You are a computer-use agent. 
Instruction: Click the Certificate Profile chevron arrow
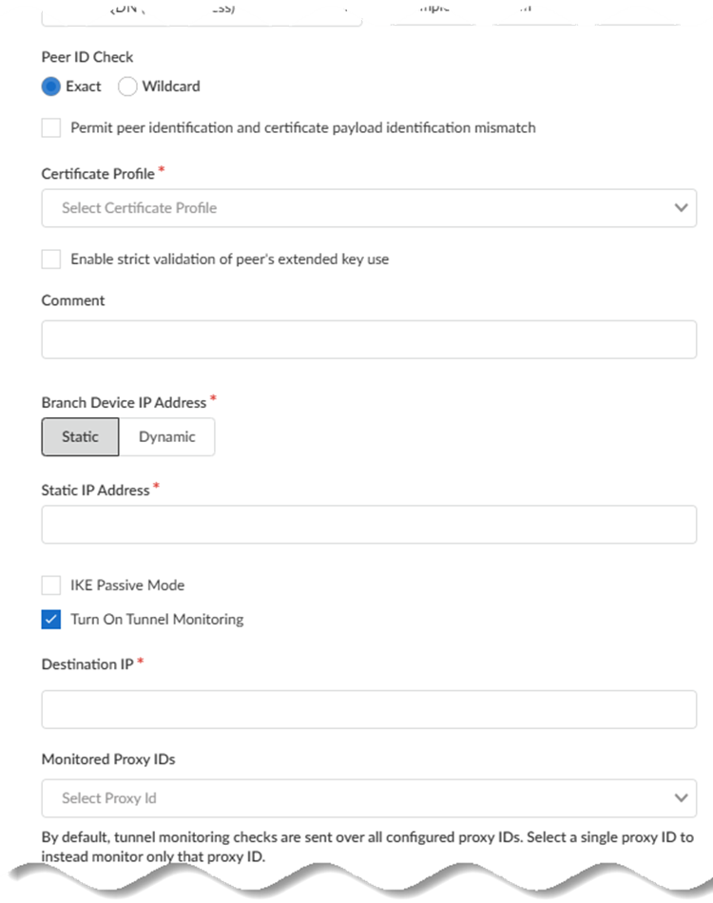pyautogui.click(x=680, y=208)
